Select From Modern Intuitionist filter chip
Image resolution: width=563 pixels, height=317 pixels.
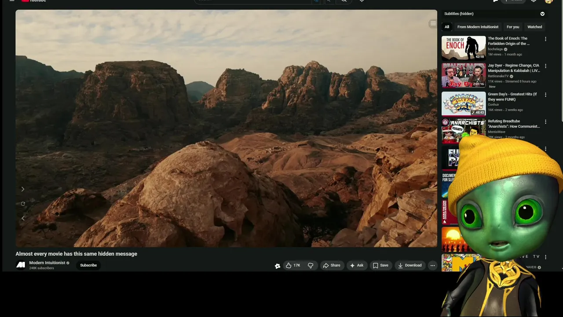pos(478,27)
